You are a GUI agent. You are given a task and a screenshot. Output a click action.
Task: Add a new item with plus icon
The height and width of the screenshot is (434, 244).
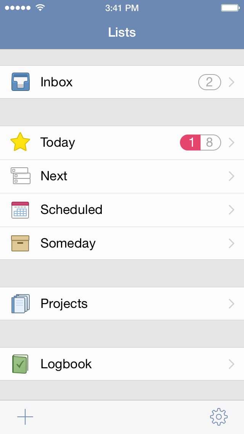25,417
